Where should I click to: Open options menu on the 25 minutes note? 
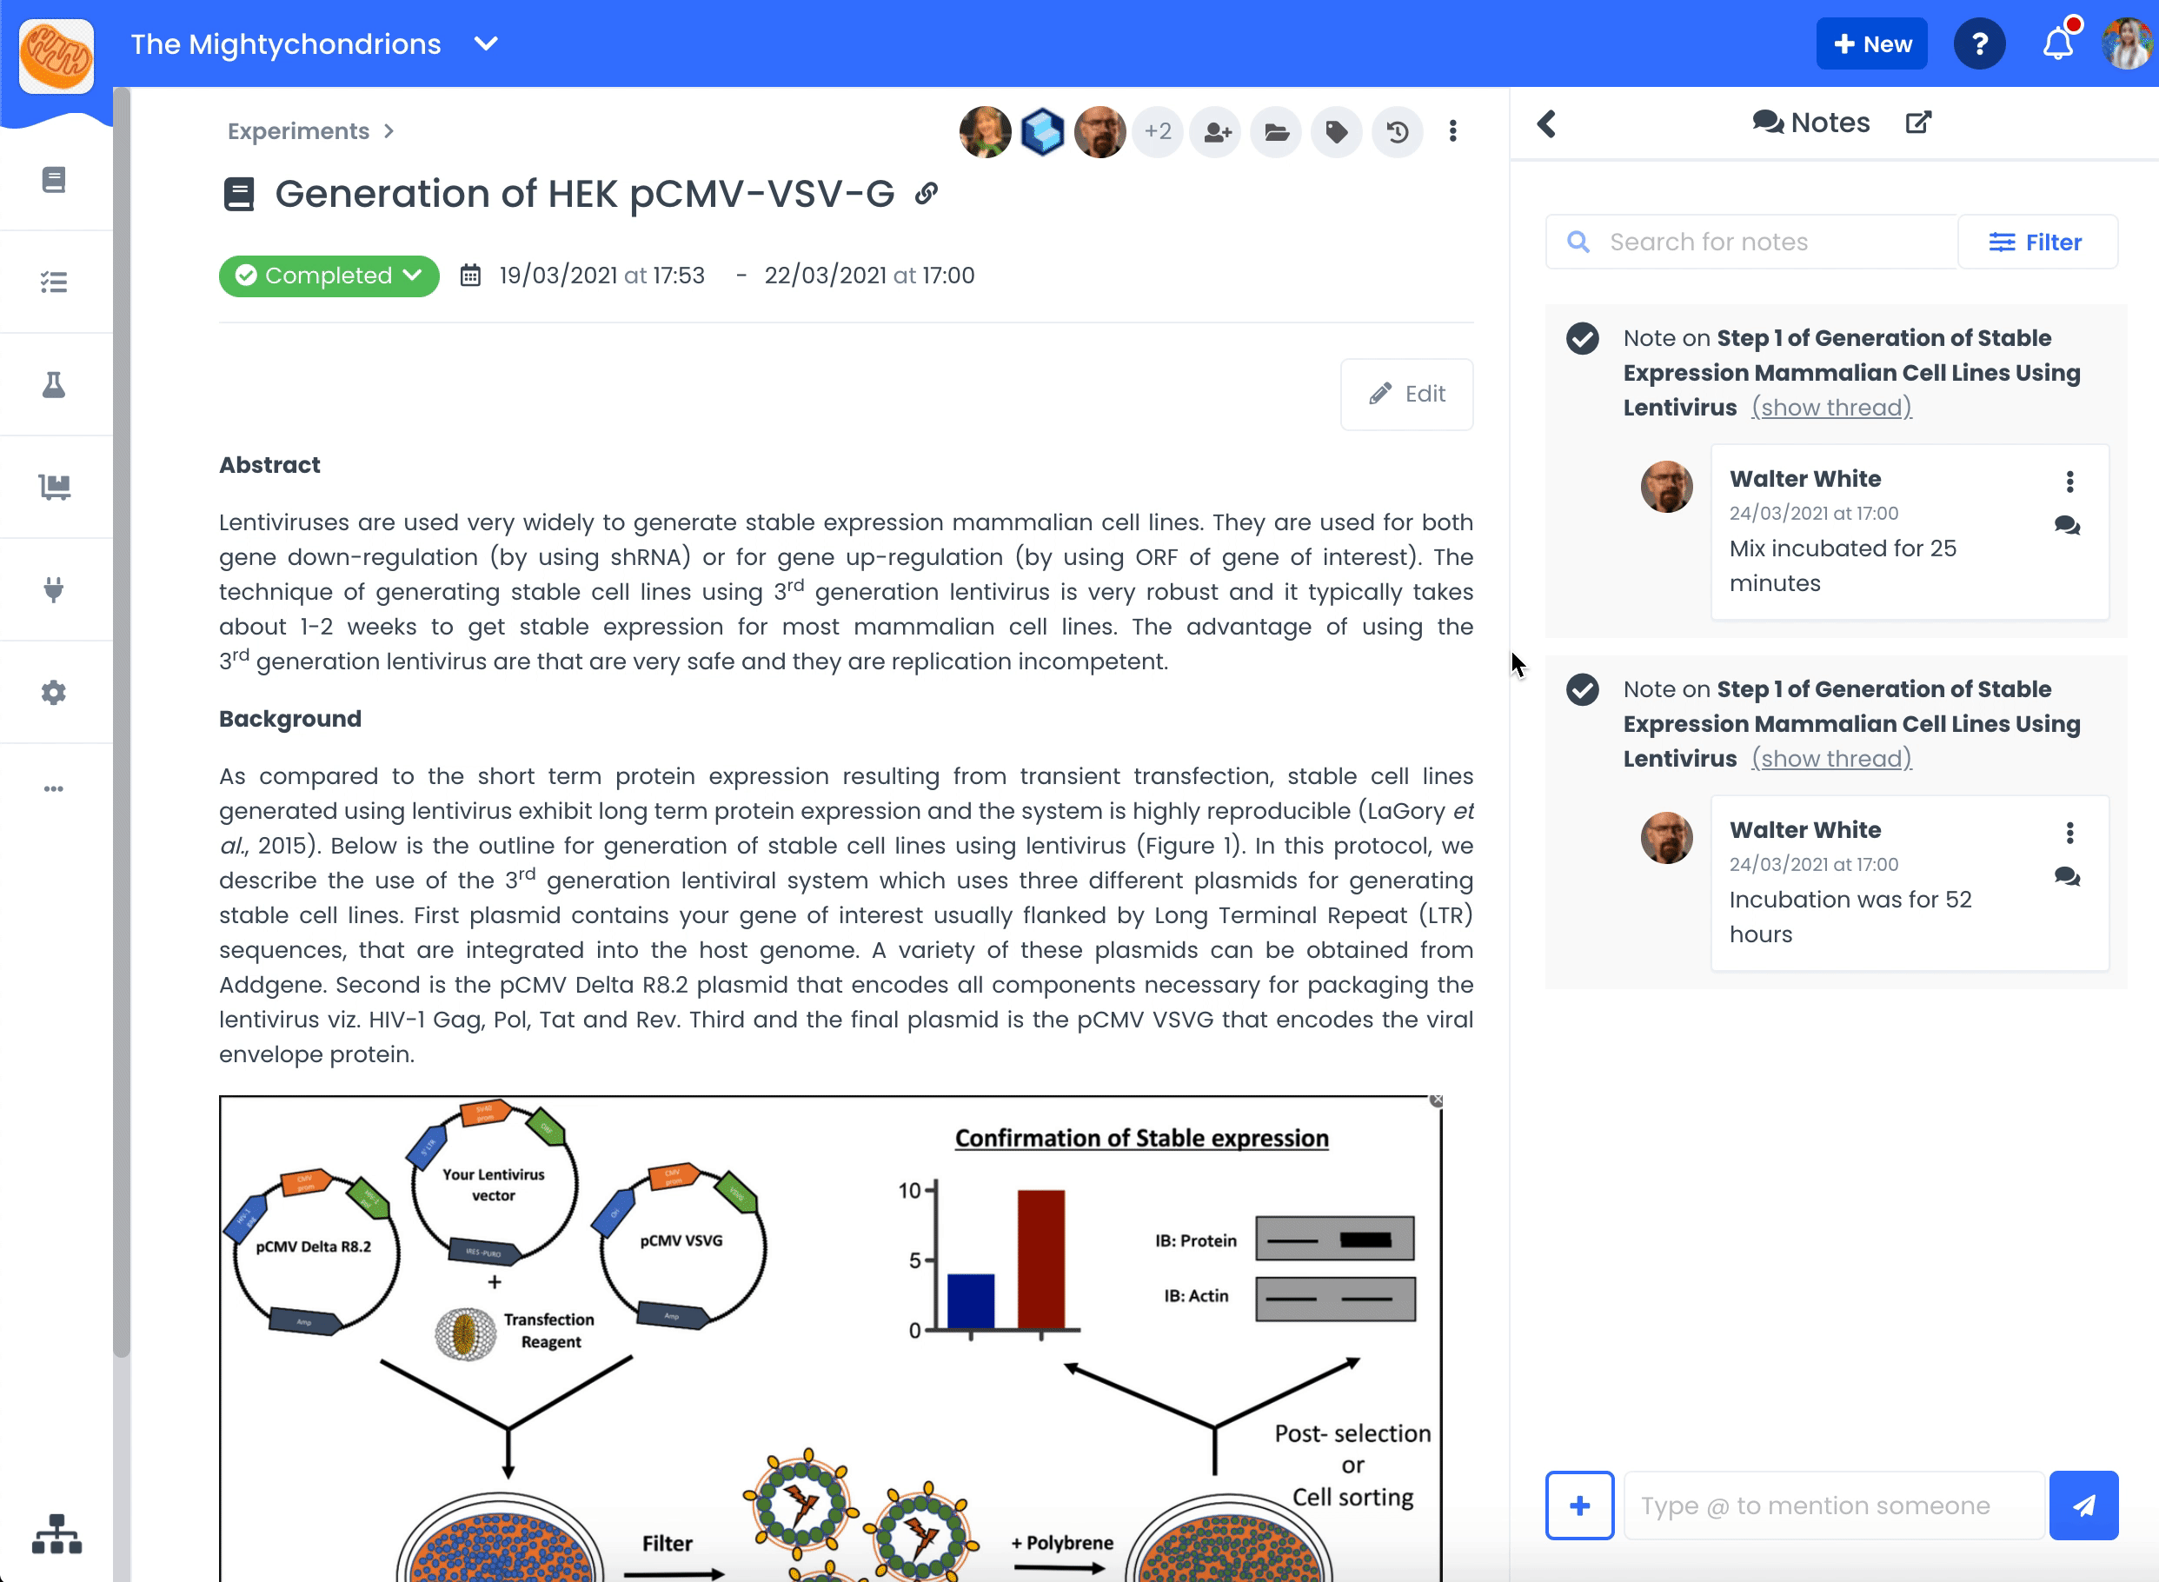(x=2069, y=481)
